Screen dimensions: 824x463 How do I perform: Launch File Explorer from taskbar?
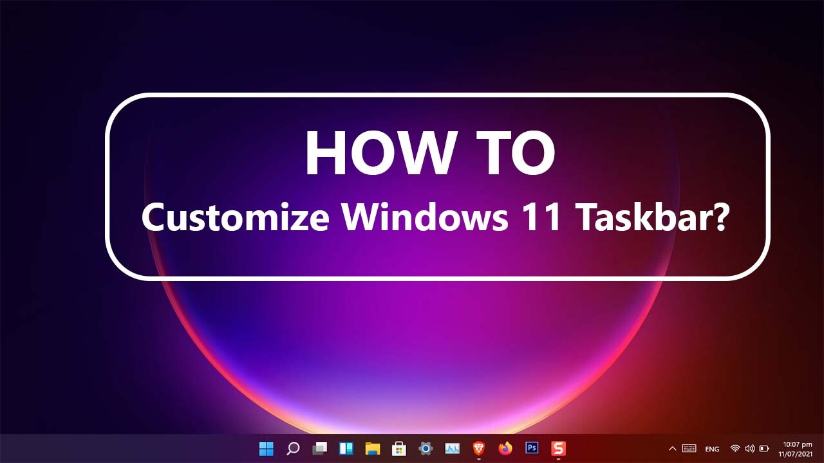point(373,448)
